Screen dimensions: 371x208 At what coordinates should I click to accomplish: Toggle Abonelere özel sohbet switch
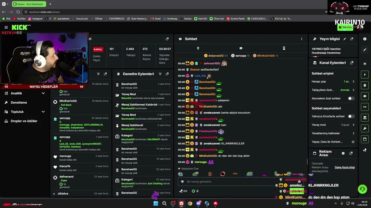(351, 99)
